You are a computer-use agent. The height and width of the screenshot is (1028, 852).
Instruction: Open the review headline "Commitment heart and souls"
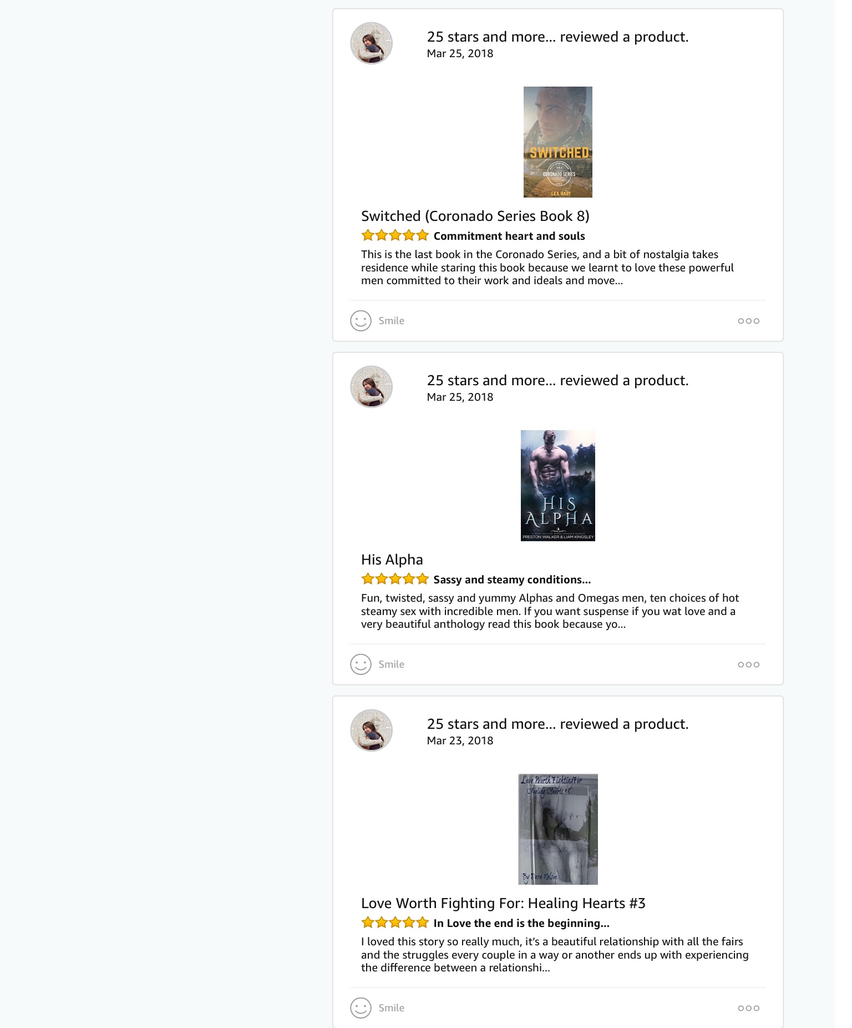(x=509, y=236)
